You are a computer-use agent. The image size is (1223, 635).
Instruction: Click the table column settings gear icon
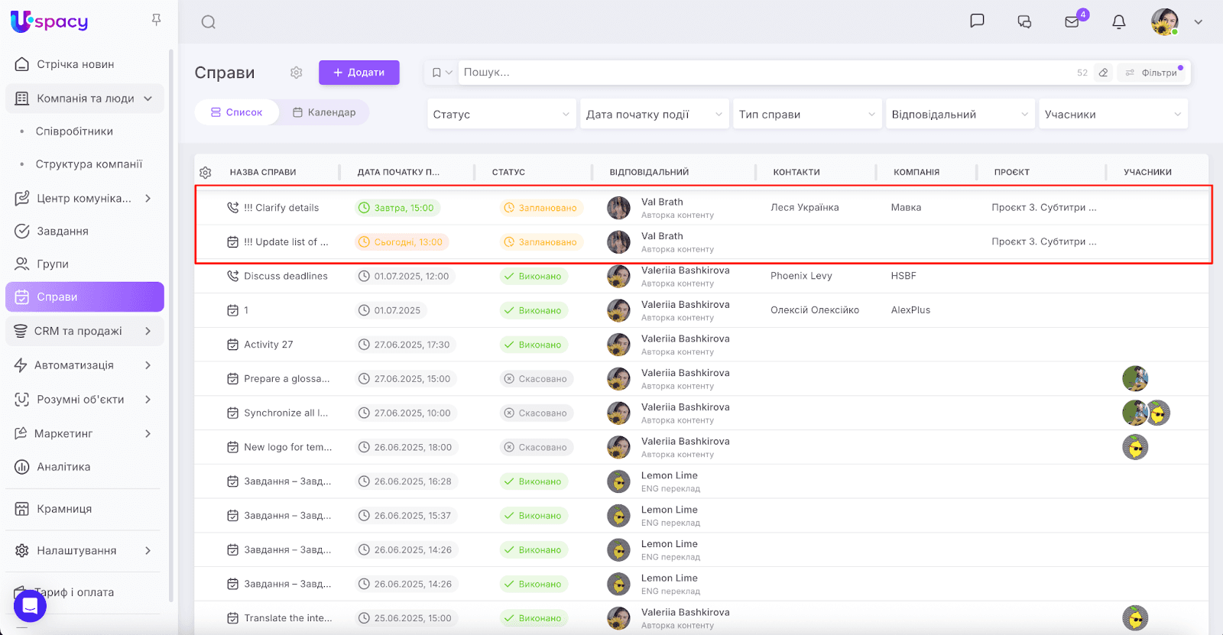tap(206, 173)
